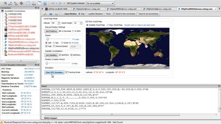Click the networked computers icon in main toolbar
Image resolution: width=221 pixels, height=124 pixels.
[5, 3]
